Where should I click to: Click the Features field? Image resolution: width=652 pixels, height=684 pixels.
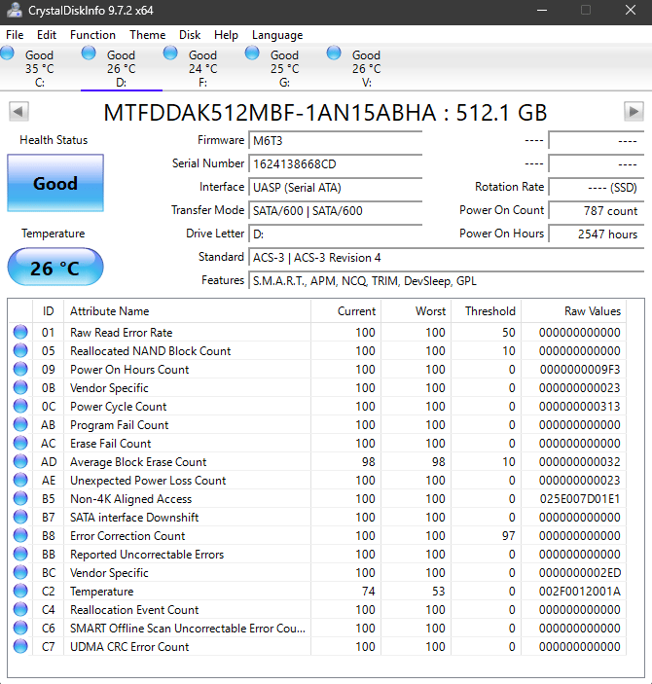tap(447, 281)
